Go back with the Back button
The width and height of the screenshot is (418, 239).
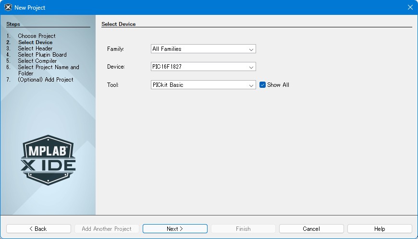[x=38, y=229]
